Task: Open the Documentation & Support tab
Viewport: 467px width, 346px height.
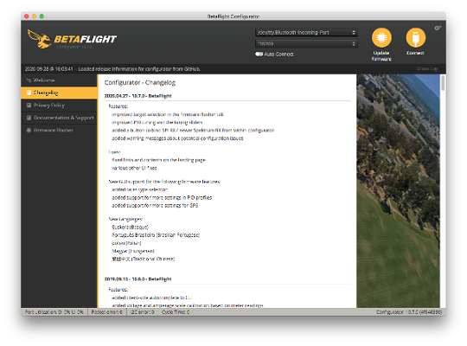Action: coord(60,118)
